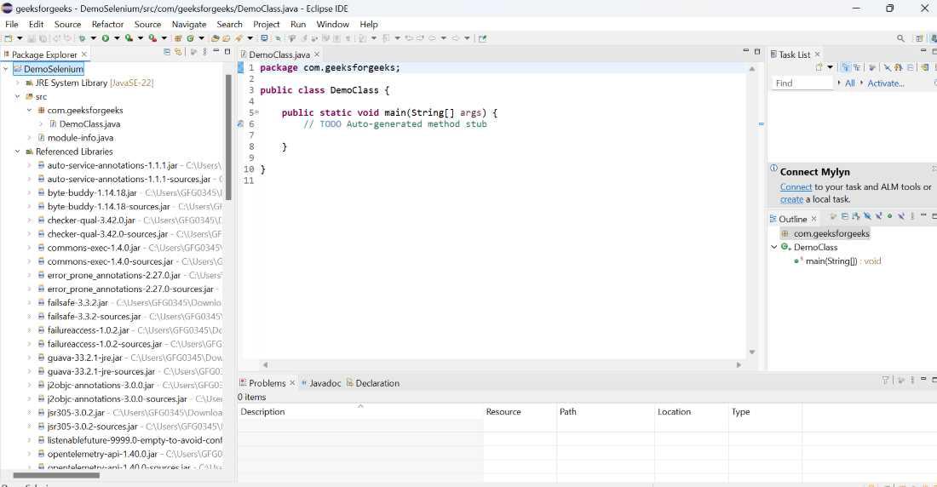The width and height of the screenshot is (937, 487).
Task: Click Package Explorer vertical scrollbar
Action: 228,137
